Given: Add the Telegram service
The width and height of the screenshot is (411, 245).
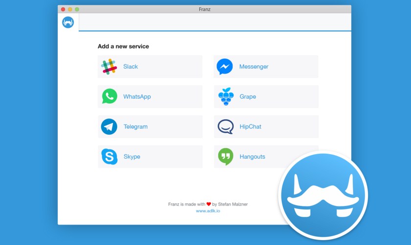Looking at the screenshot, I should pos(150,126).
